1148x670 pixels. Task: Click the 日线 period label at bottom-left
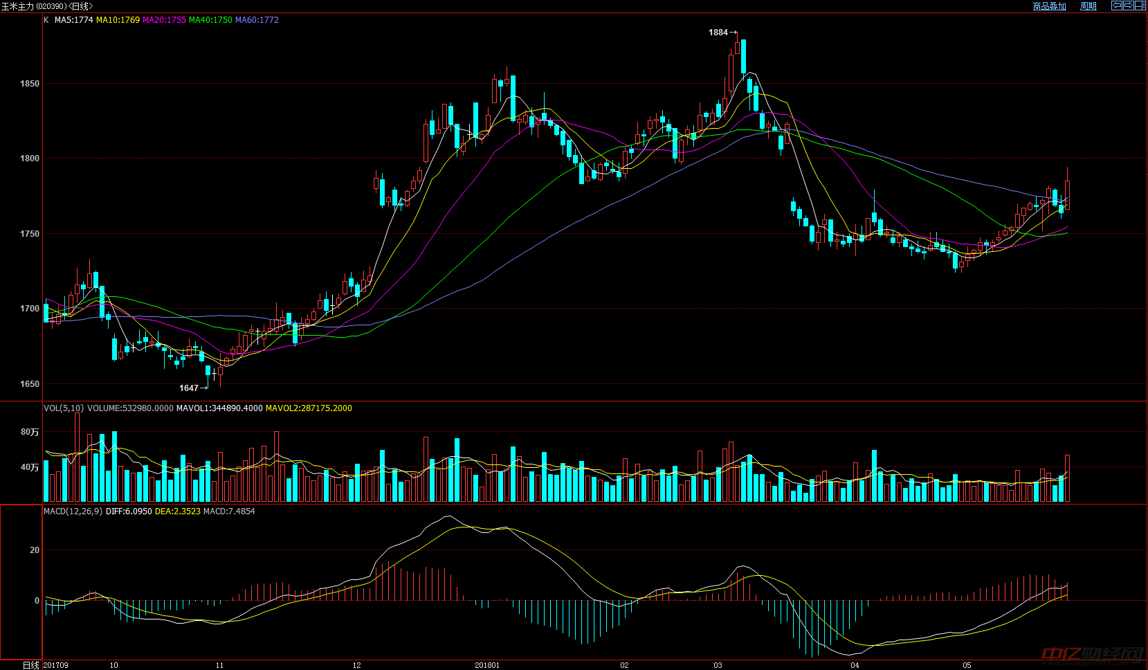[x=30, y=665]
